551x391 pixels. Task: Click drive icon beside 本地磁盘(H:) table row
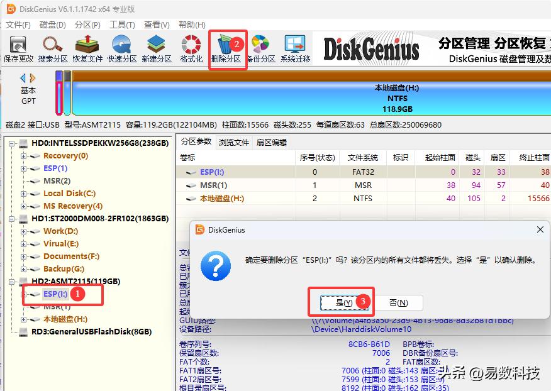tap(191, 199)
